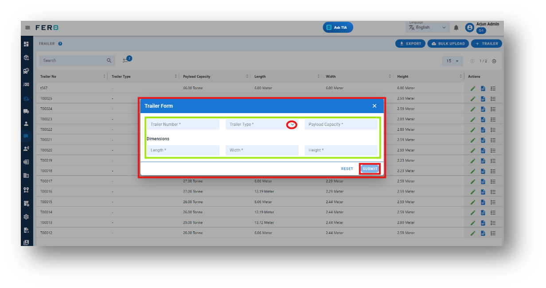This screenshot has width=546, height=288.
Task: Open the building icon in sidebar
Action: pos(26,175)
